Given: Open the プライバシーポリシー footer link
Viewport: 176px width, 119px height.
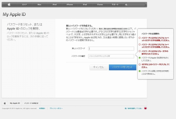Looking at the screenshot, I should pyautogui.click(x=56, y=109).
